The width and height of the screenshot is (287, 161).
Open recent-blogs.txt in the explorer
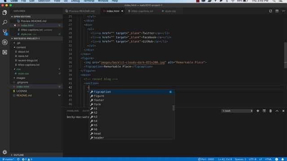[x=28, y=60]
